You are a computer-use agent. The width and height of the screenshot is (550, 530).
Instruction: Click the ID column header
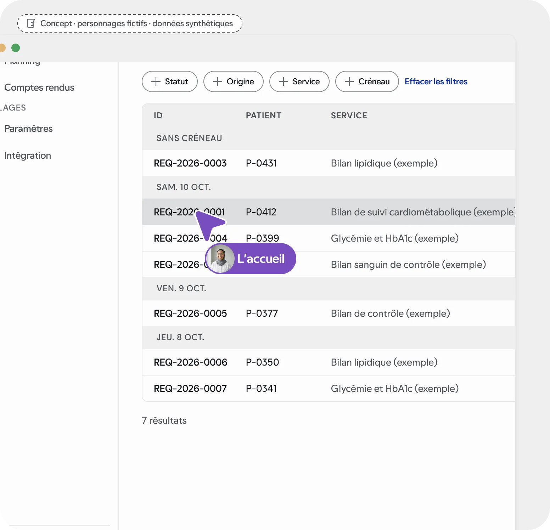pyautogui.click(x=158, y=115)
